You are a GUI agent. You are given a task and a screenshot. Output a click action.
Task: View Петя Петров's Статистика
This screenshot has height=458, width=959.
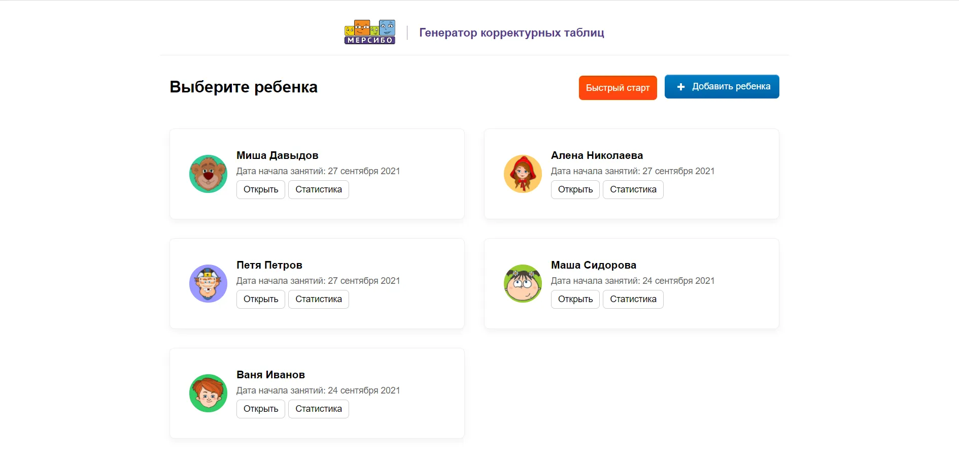coord(319,299)
